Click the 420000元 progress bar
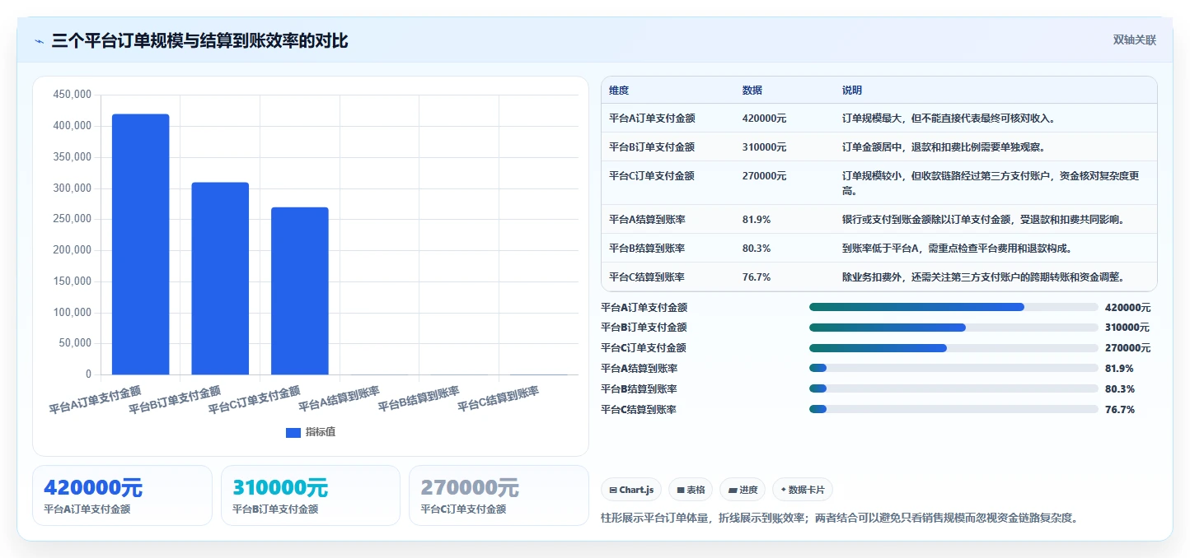The height and width of the screenshot is (558, 1190). pos(953,307)
